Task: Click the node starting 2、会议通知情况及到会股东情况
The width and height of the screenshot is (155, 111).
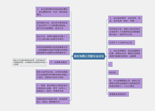Action: [53, 12]
